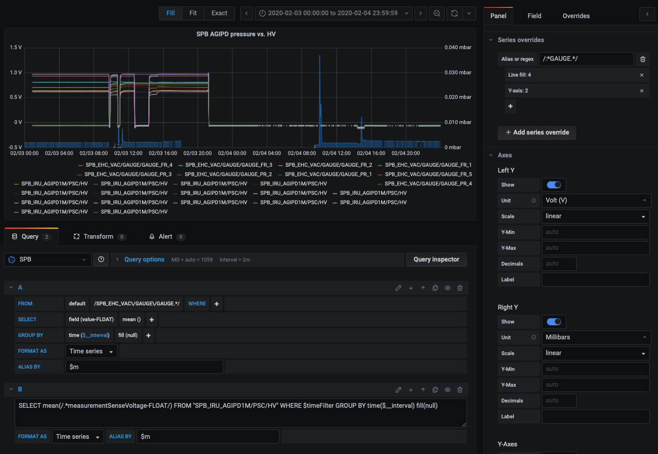Open query B Format As Time series dropdown

(x=78, y=436)
